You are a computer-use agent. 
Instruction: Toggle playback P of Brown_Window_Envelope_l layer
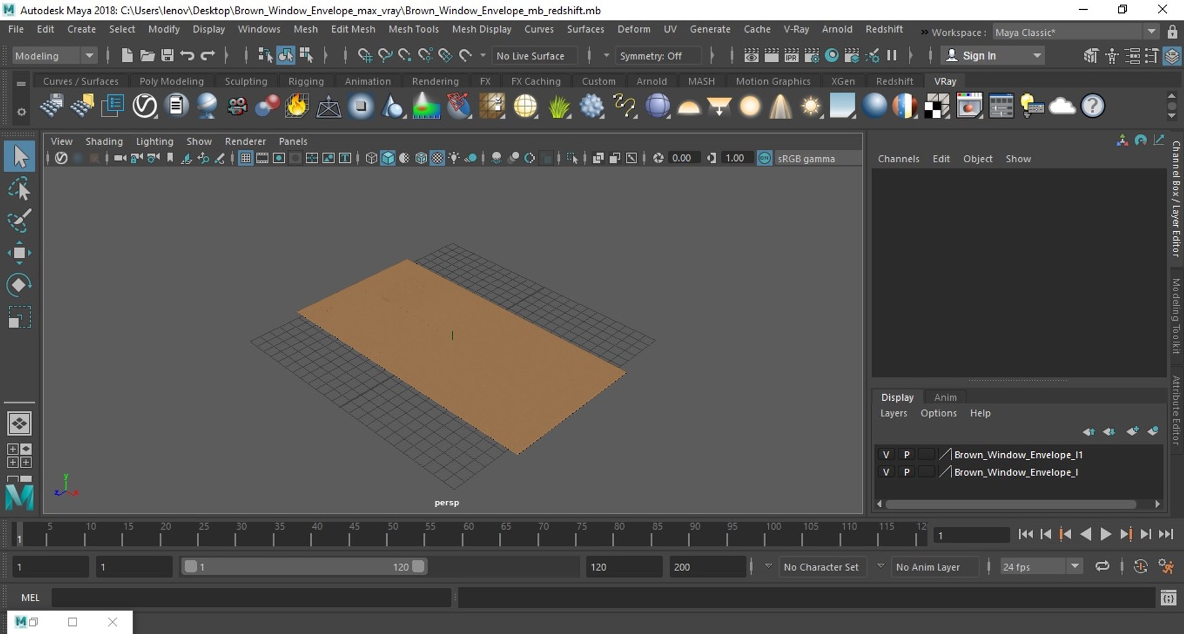(x=906, y=472)
